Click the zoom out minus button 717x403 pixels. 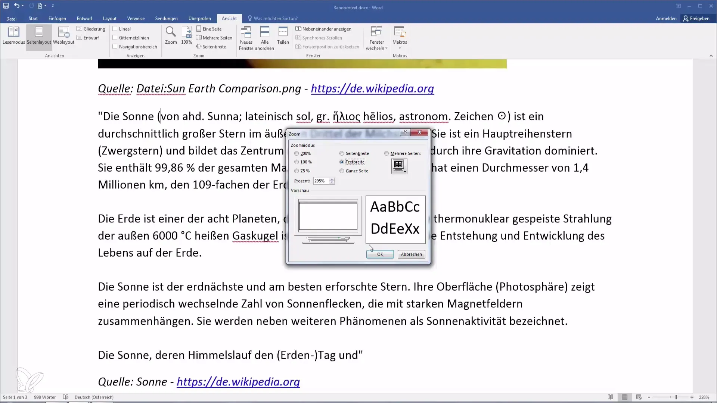(649, 397)
